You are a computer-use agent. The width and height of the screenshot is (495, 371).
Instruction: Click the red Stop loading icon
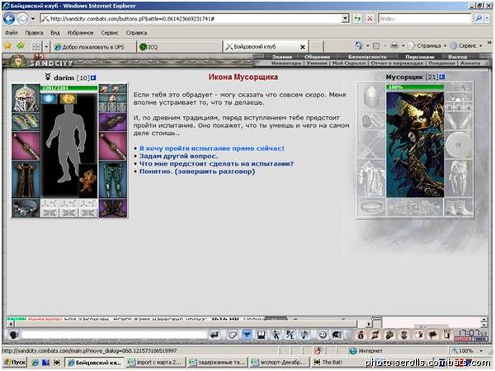370,19
